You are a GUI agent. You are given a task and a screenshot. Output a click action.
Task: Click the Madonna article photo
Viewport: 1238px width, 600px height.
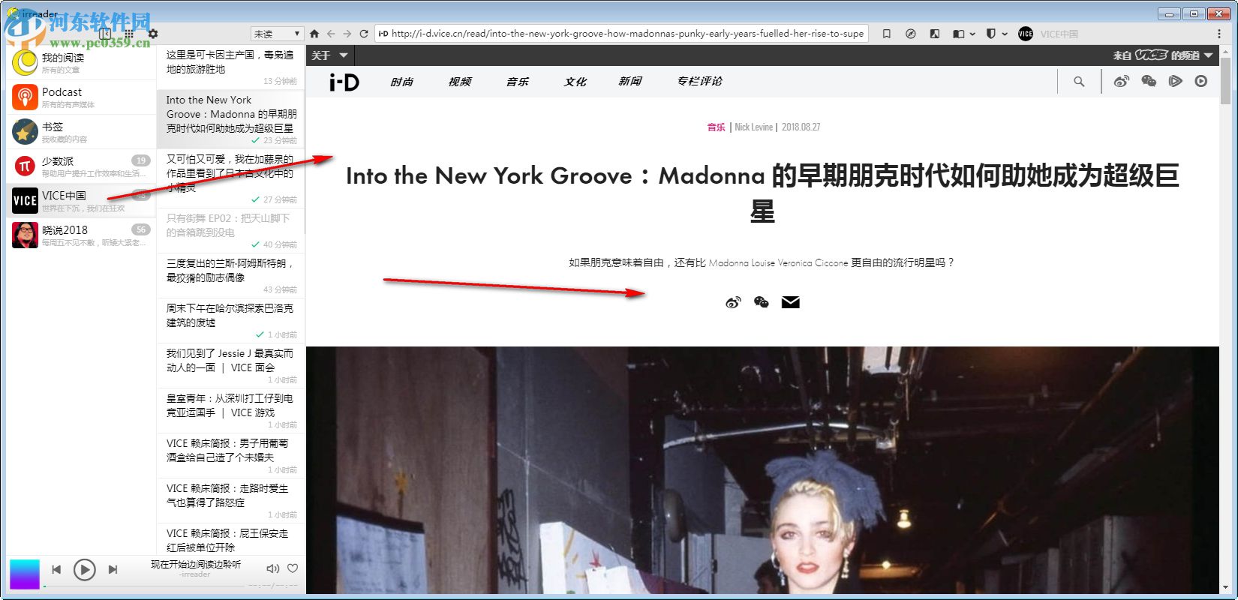762,470
